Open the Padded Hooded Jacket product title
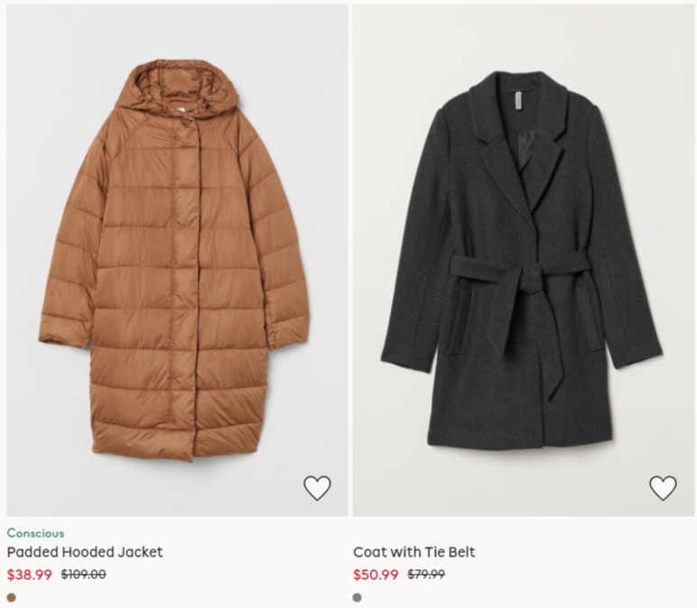Screen dimensions: 697x608 coord(85,552)
